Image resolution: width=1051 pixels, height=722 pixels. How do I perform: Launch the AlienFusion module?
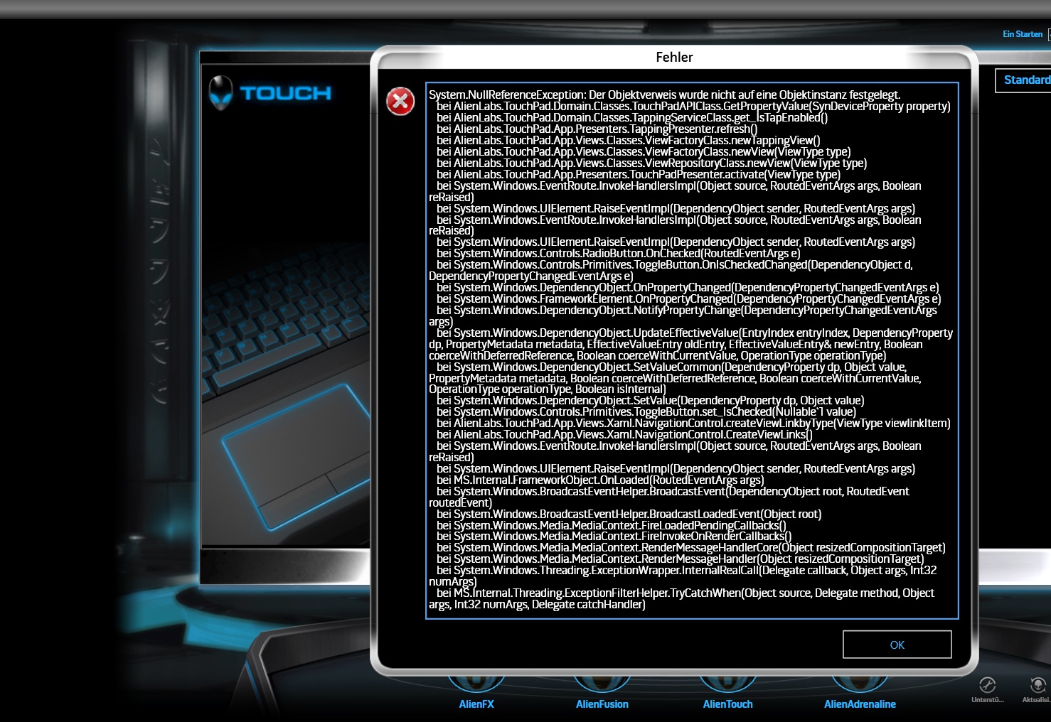[x=602, y=704]
